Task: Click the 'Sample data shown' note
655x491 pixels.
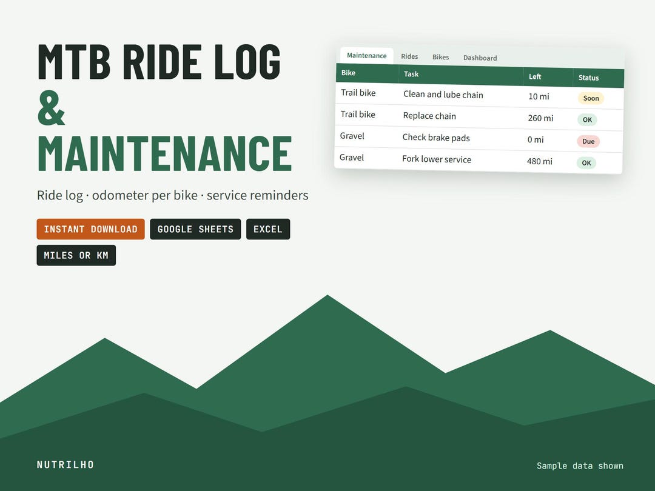Action: tap(580, 466)
